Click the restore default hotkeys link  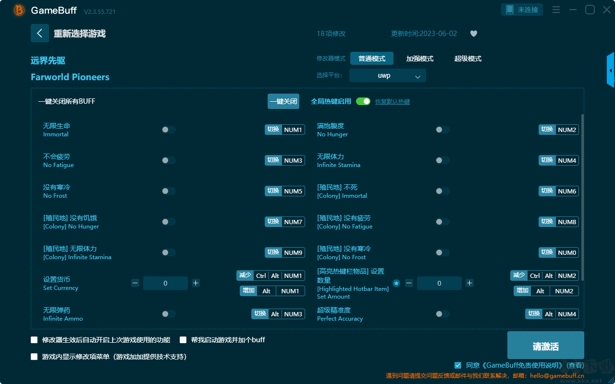pos(393,102)
